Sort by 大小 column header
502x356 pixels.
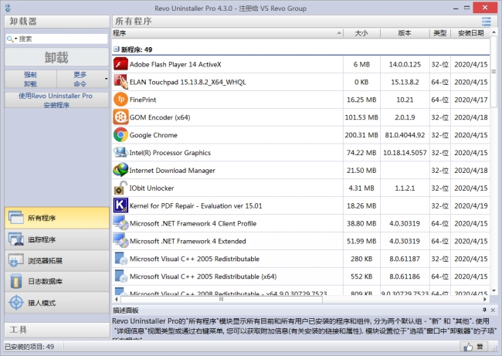point(361,33)
